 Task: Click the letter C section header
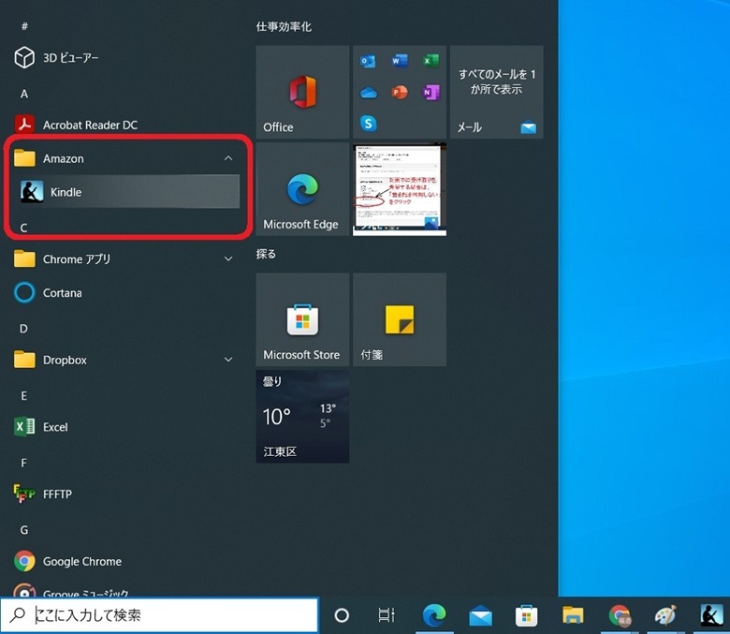coord(23,228)
